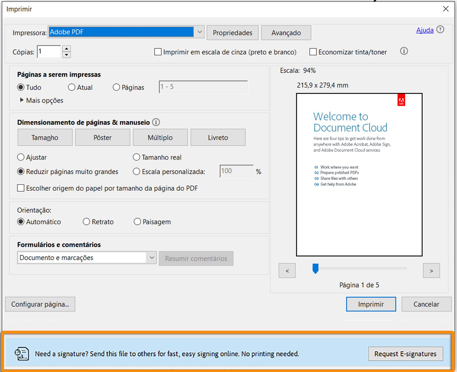The image size is (457, 372).
Task: Set orientation to Retrato
Action: pyautogui.click(x=86, y=222)
